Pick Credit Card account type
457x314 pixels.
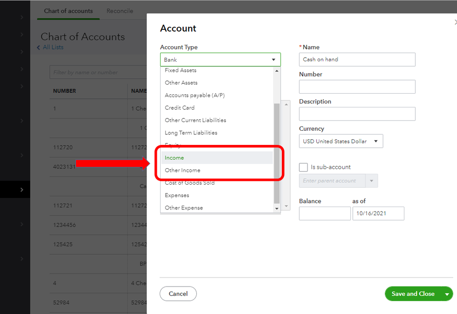179,108
